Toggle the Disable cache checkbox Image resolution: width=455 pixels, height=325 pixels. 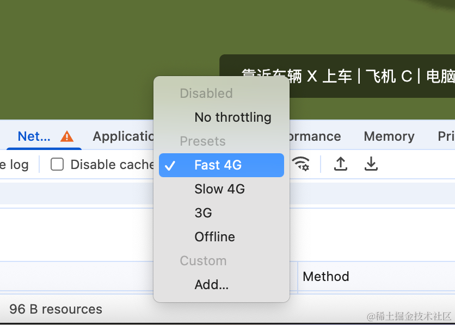click(x=57, y=164)
